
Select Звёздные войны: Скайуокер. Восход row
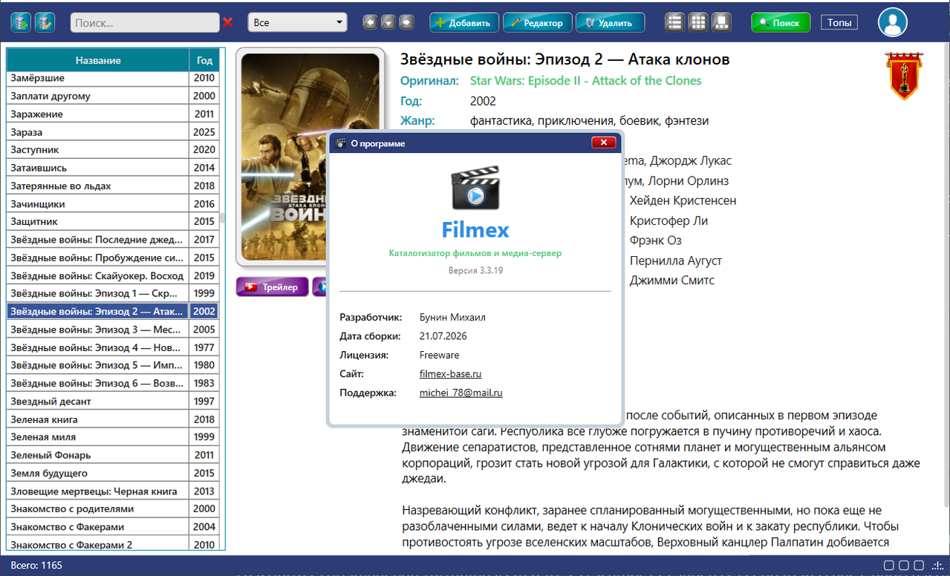113,275
